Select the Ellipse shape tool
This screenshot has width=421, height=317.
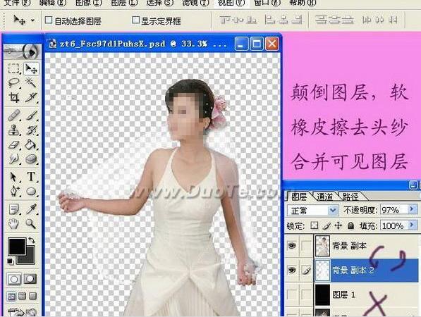pos(31,192)
